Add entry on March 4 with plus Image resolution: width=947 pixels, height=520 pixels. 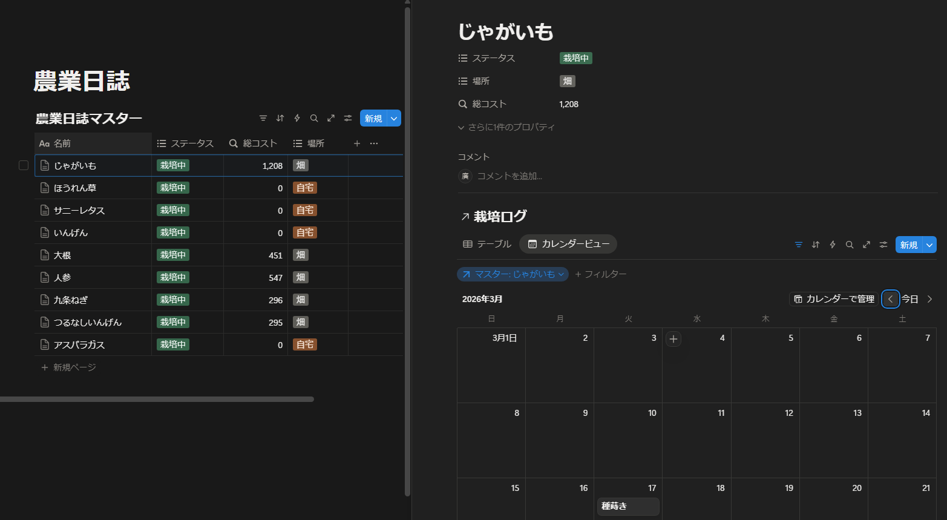point(673,339)
